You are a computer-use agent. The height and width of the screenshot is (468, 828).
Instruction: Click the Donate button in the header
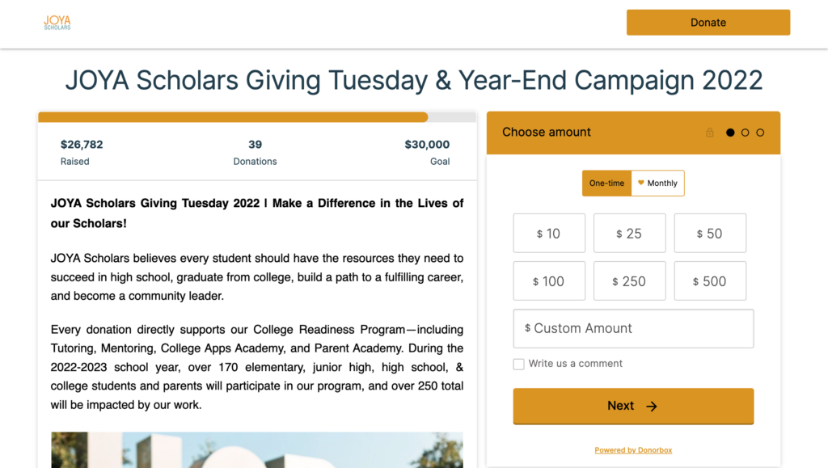[708, 22]
